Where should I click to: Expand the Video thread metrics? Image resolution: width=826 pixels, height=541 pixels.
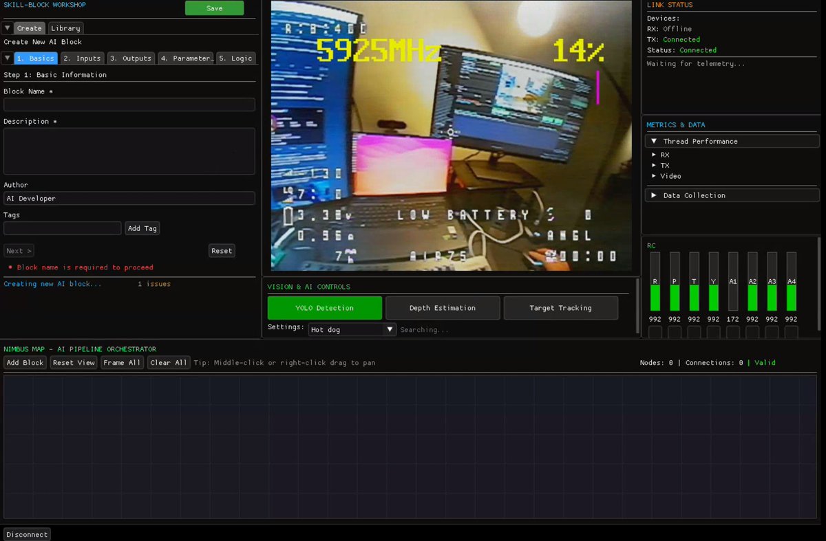click(670, 176)
